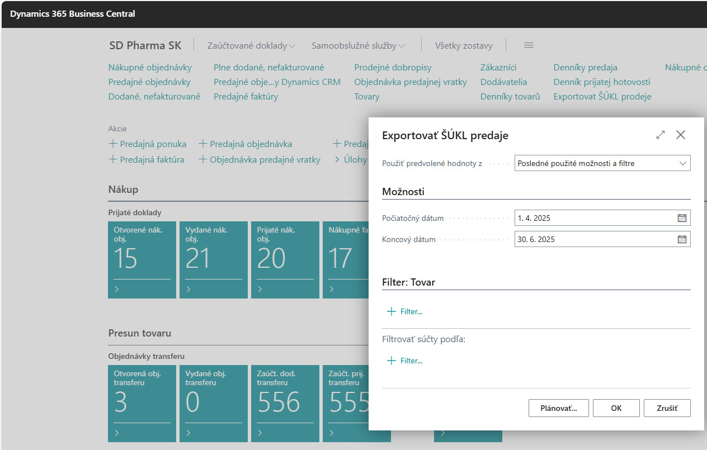Open Všetky zostavy menu item
This screenshot has height=450, width=707.
click(x=463, y=46)
